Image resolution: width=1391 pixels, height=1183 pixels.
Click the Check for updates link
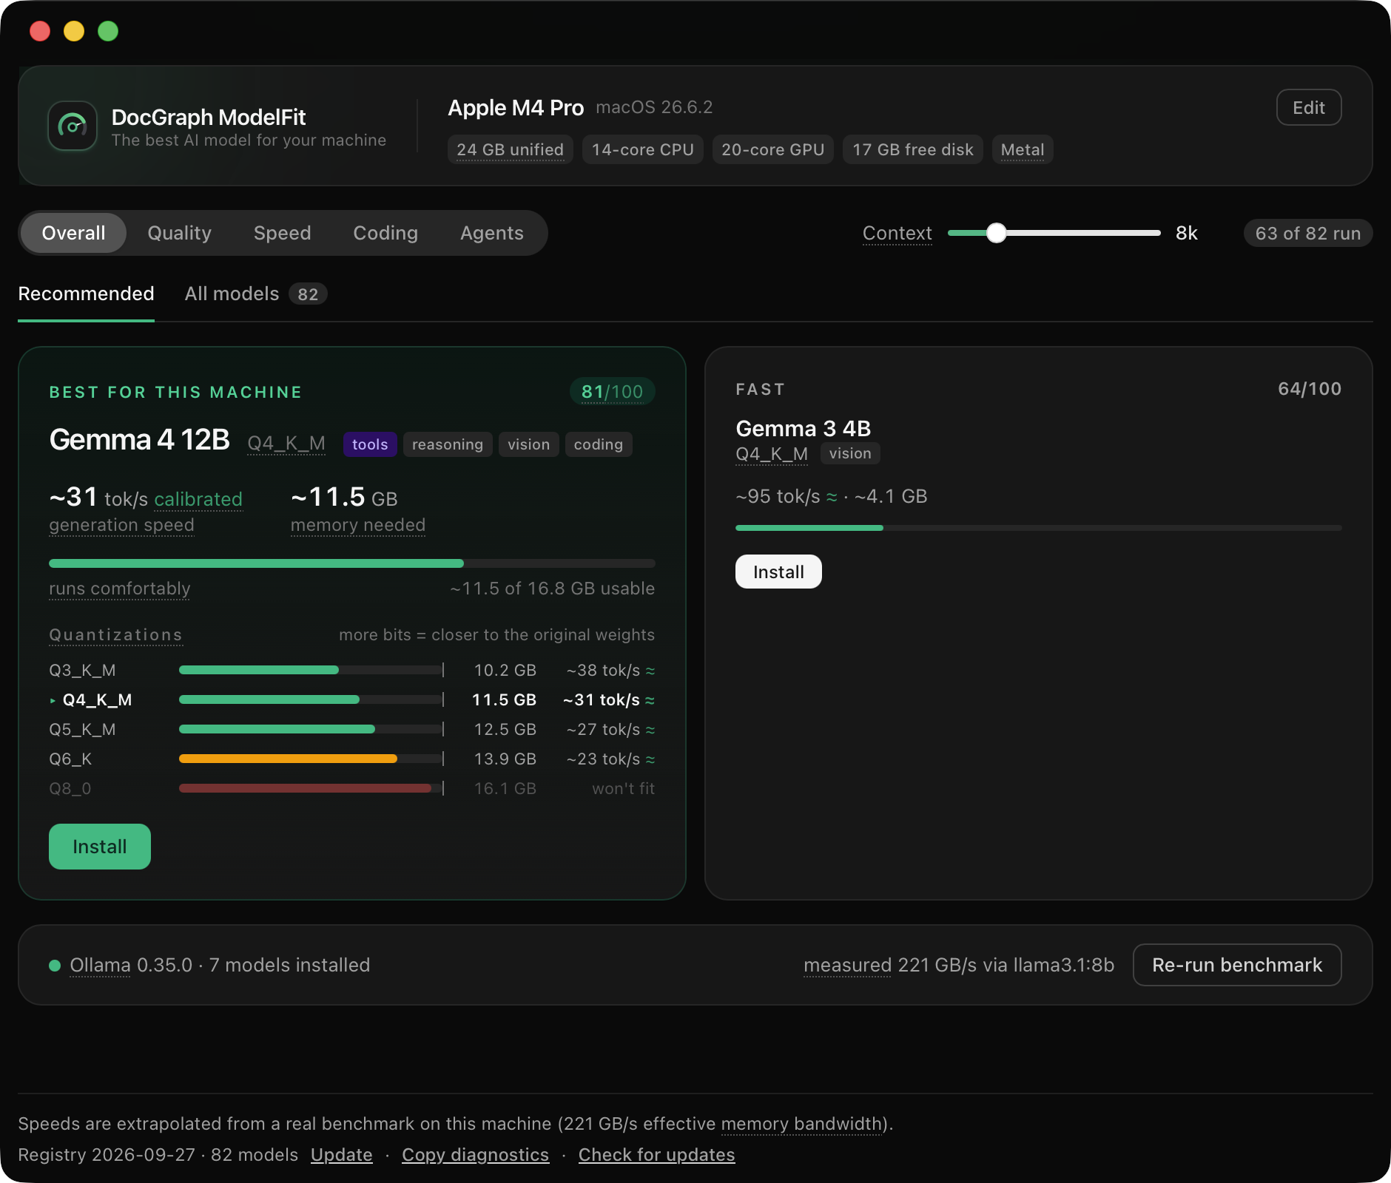click(x=657, y=1155)
